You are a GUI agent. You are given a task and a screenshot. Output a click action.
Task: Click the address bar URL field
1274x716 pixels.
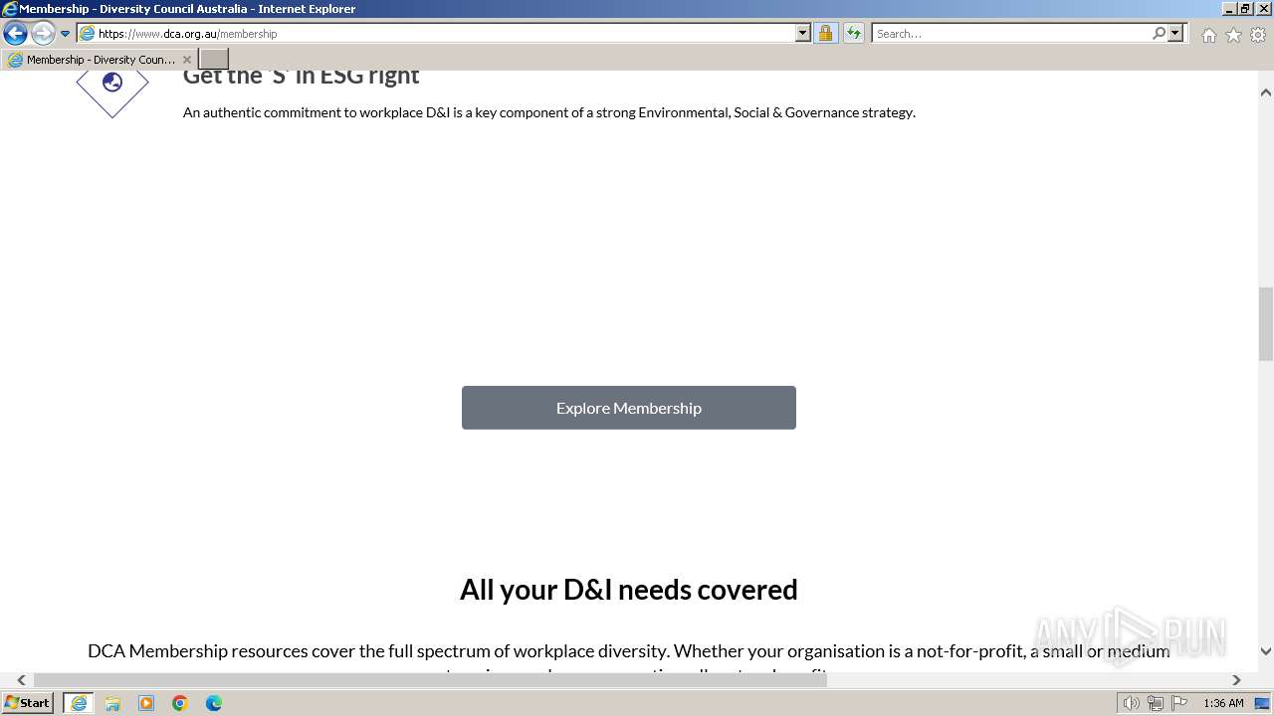coord(438,34)
